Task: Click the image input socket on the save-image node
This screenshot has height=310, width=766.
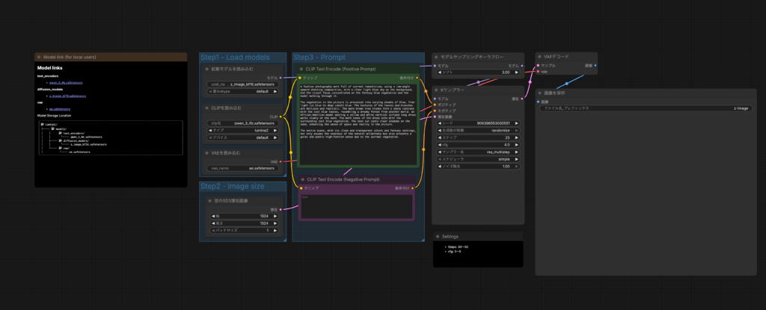Action: point(538,102)
